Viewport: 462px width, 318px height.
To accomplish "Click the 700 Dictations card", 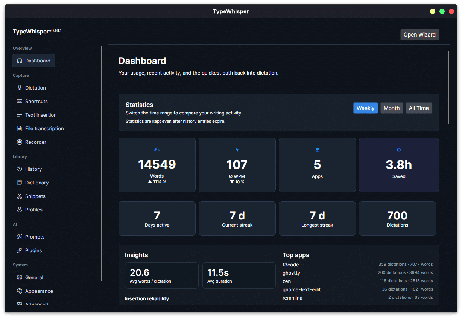I will click(x=397, y=218).
